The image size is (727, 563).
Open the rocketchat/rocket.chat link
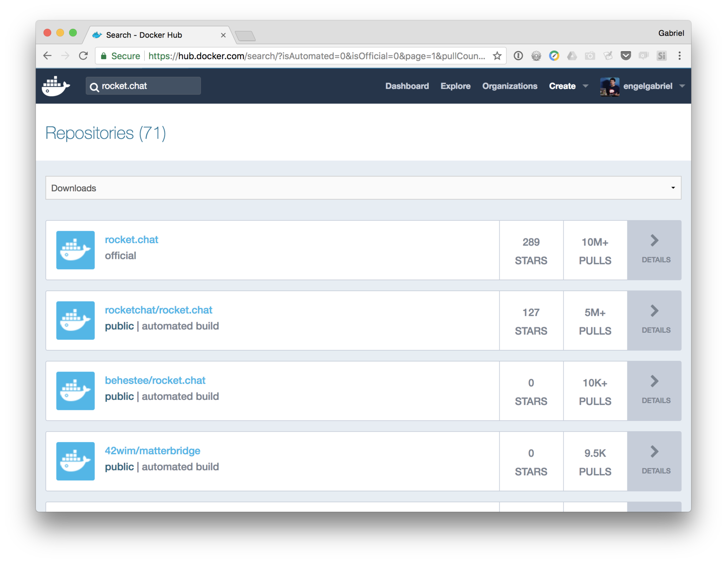pyautogui.click(x=158, y=310)
